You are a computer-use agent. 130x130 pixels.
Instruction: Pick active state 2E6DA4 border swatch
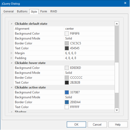point(67,102)
